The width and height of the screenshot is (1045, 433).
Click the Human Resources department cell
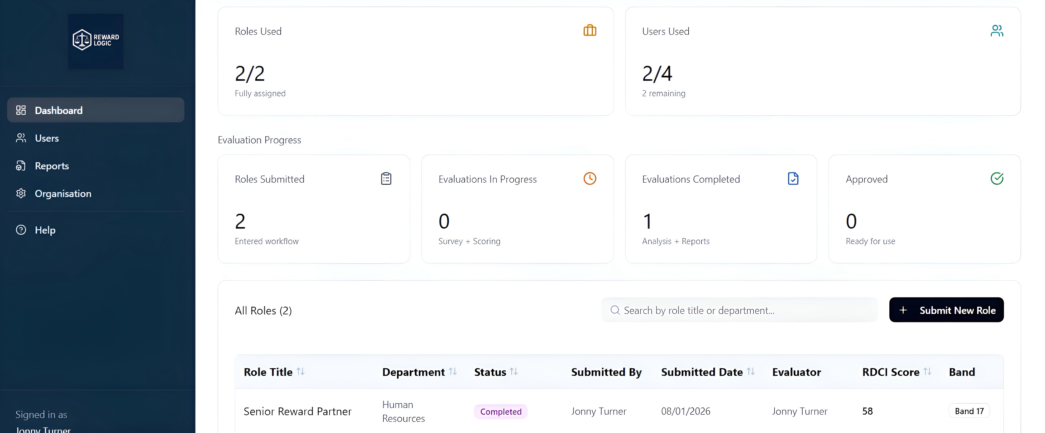pos(403,412)
